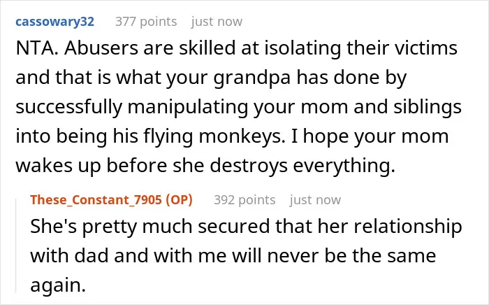Image resolution: width=489 pixels, height=305 pixels.
Task: Click the line "wakes up before she destroys everything"
Action: tap(205, 166)
